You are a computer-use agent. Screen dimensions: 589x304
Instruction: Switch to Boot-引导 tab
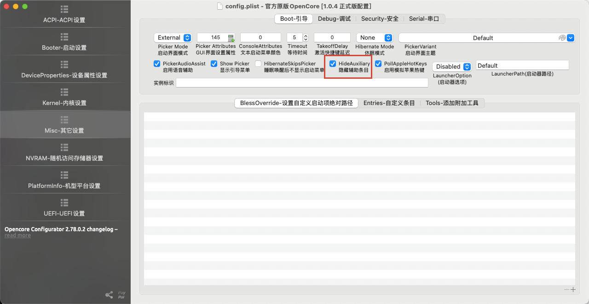(x=294, y=19)
